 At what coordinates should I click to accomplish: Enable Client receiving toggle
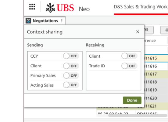tap(129, 56)
